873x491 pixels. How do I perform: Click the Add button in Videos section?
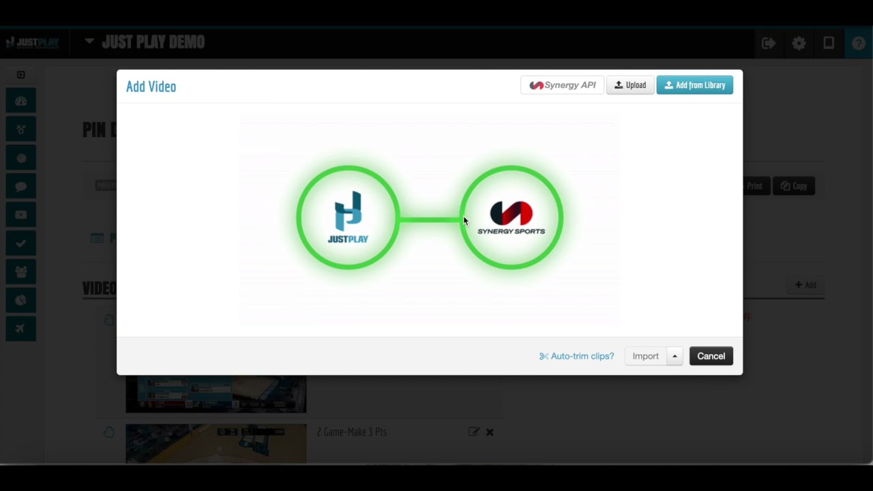[x=805, y=285]
